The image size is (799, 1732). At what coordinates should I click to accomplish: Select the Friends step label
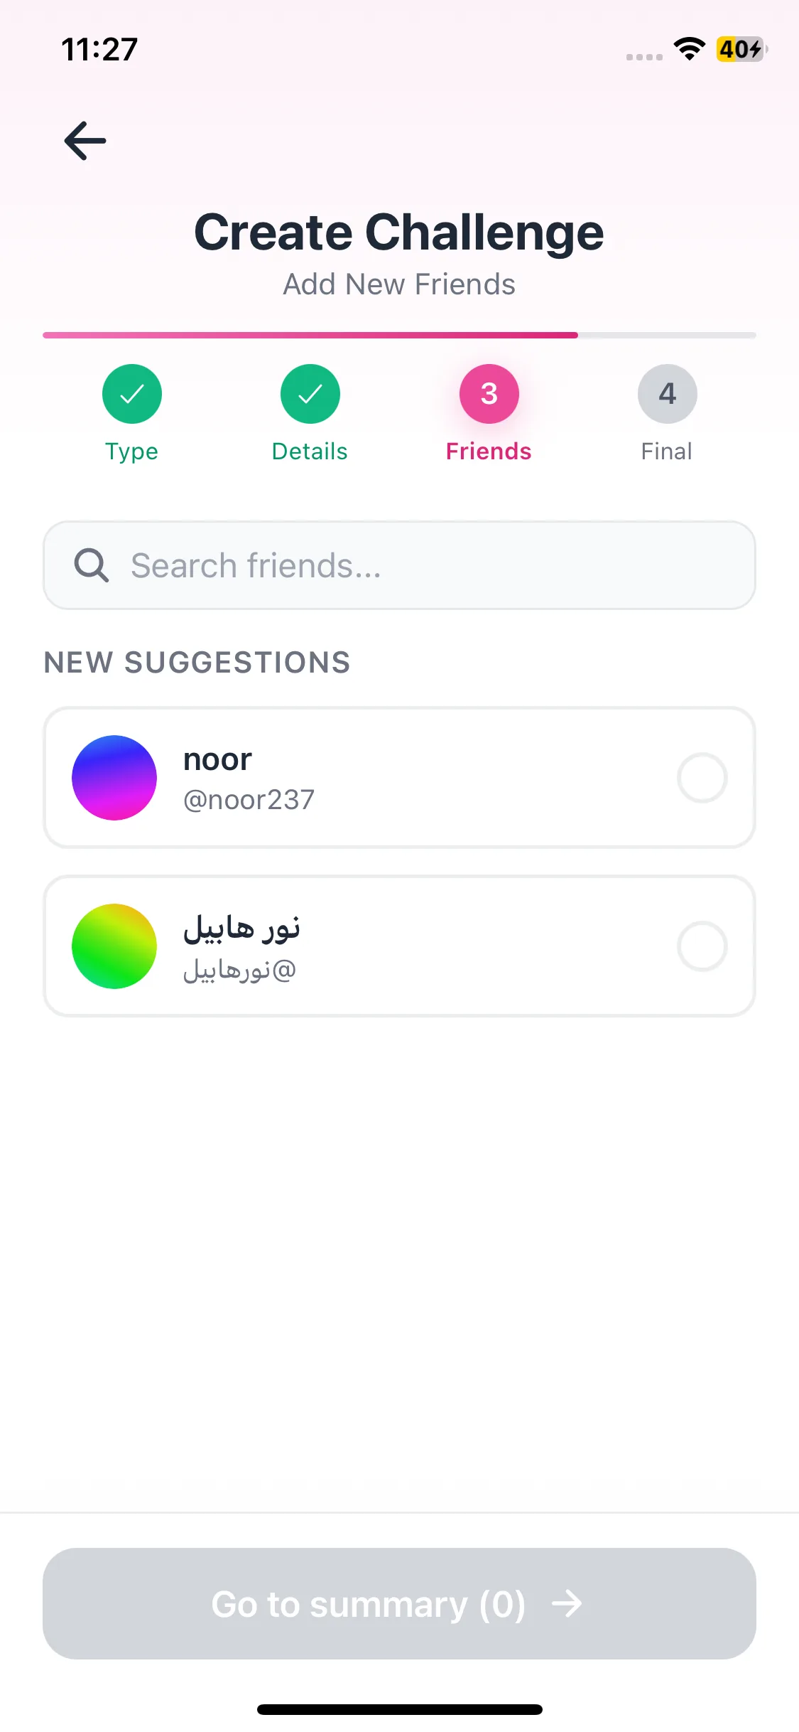click(489, 451)
